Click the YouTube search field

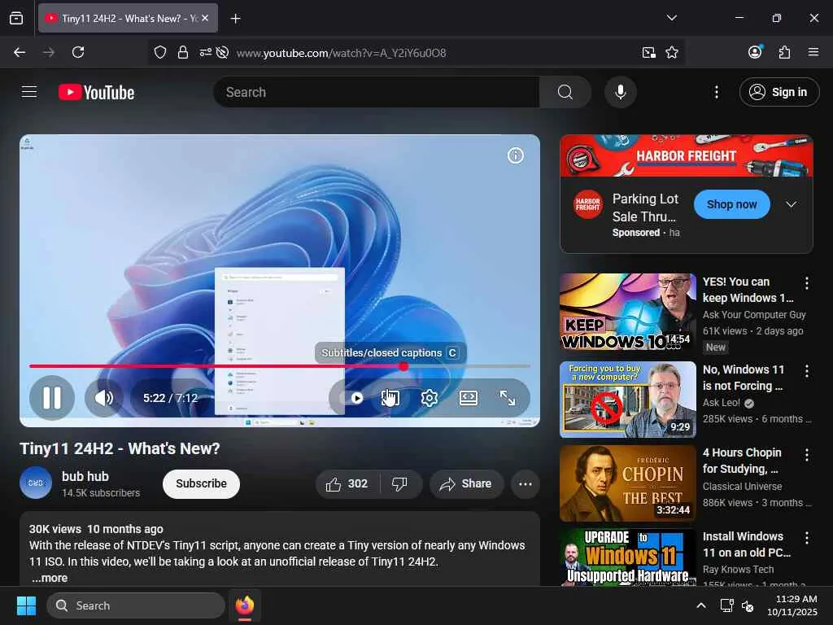pyautogui.click(x=376, y=92)
